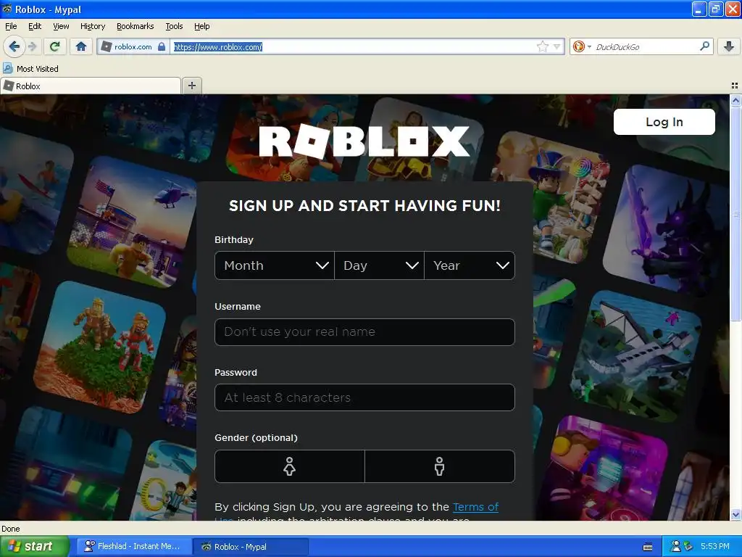Click the padlock security icon in address bar

pyautogui.click(x=162, y=46)
